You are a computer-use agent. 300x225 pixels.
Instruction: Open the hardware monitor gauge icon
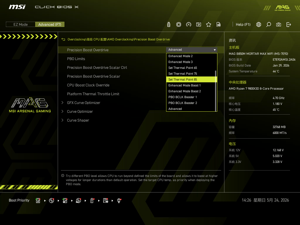tap(188, 25)
